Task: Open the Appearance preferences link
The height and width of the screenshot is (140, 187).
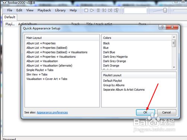Action: pos(52,112)
